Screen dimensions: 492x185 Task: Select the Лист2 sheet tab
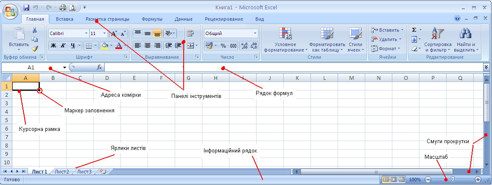tap(61, 171)
